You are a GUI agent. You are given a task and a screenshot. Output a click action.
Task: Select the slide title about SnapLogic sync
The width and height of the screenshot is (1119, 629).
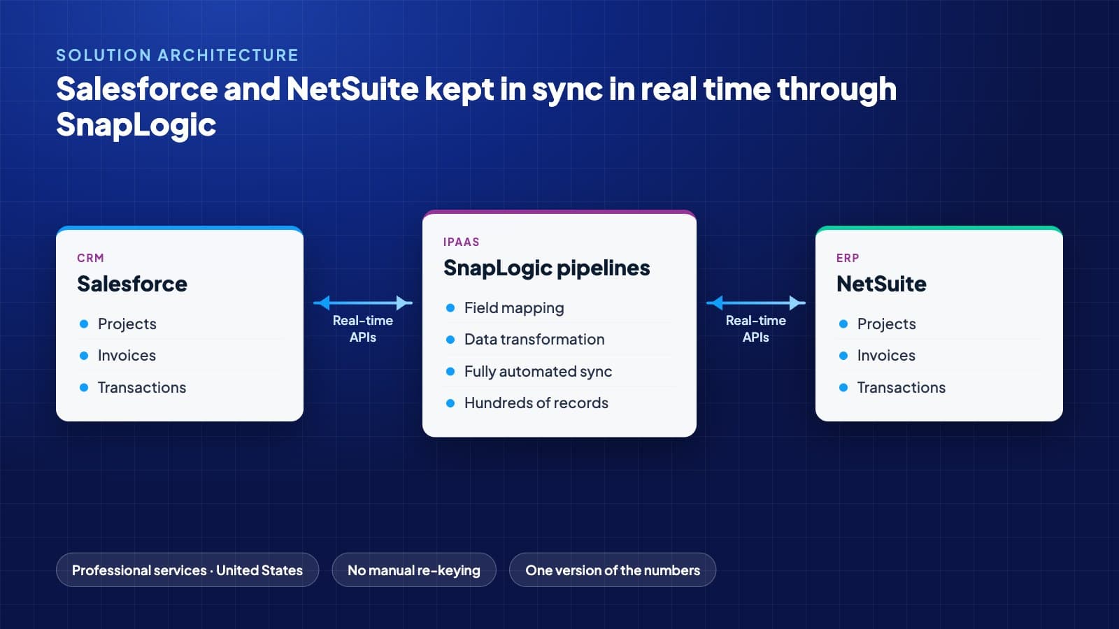pyautogui.click(x=476, y=106)
